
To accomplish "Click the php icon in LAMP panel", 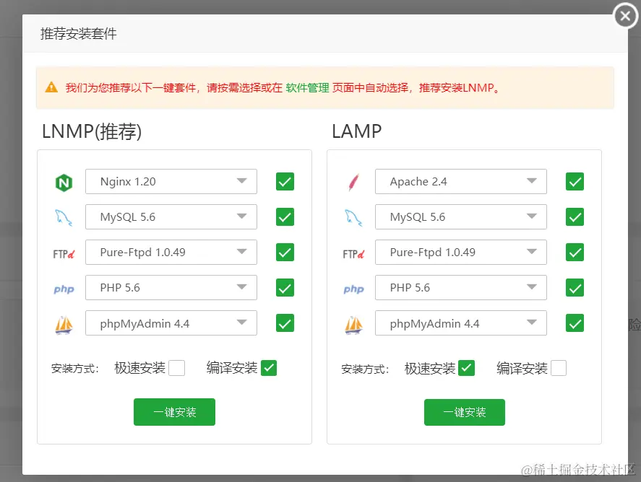I will click(x=353, y=289).
